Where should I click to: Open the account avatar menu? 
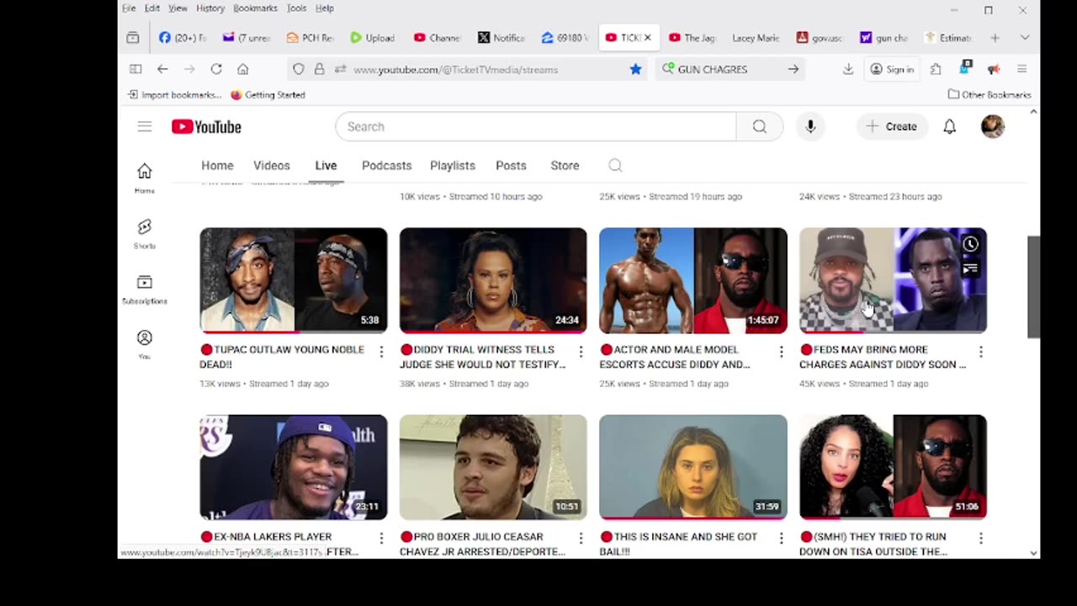coord(993,126)
